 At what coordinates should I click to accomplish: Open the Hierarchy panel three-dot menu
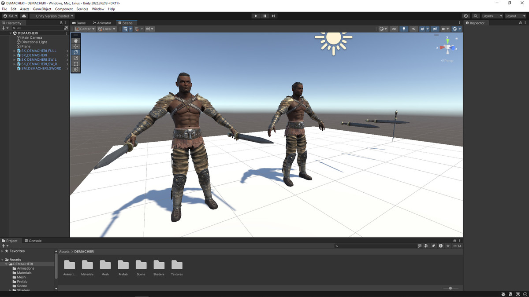[66, 23]
